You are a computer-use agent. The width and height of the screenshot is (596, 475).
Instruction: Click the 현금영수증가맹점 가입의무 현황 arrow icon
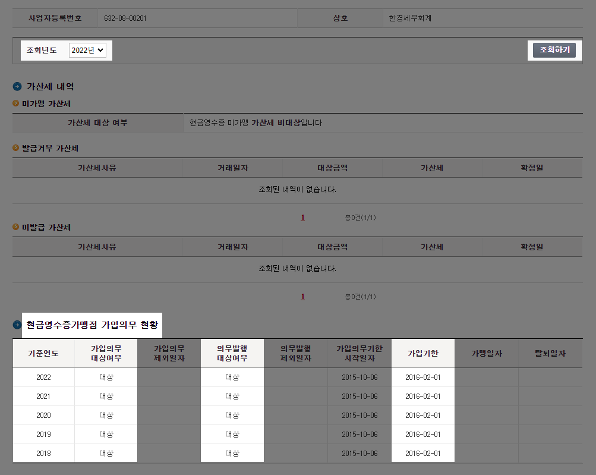[x=17, y=325]
